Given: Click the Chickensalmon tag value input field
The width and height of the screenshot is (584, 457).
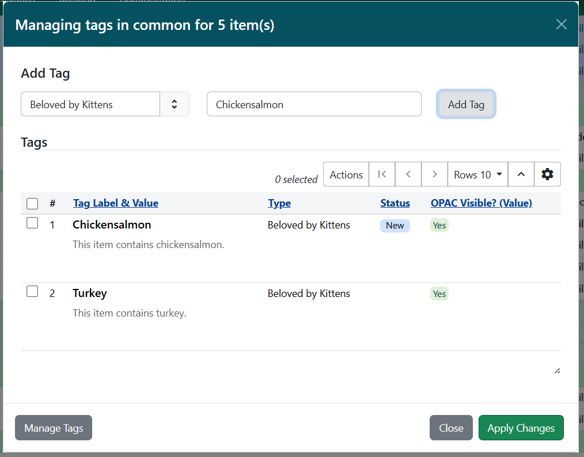Looking at the screenshot, I should 313,104.
